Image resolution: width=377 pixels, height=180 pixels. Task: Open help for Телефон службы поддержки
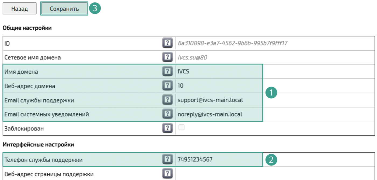coord(167,160)
